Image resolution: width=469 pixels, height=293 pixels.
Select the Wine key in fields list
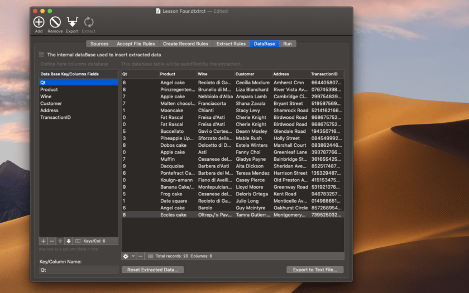78,96
